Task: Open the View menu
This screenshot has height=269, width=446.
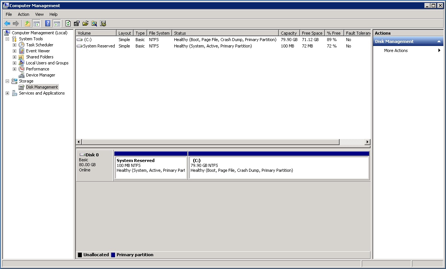Action: point(39,14)
